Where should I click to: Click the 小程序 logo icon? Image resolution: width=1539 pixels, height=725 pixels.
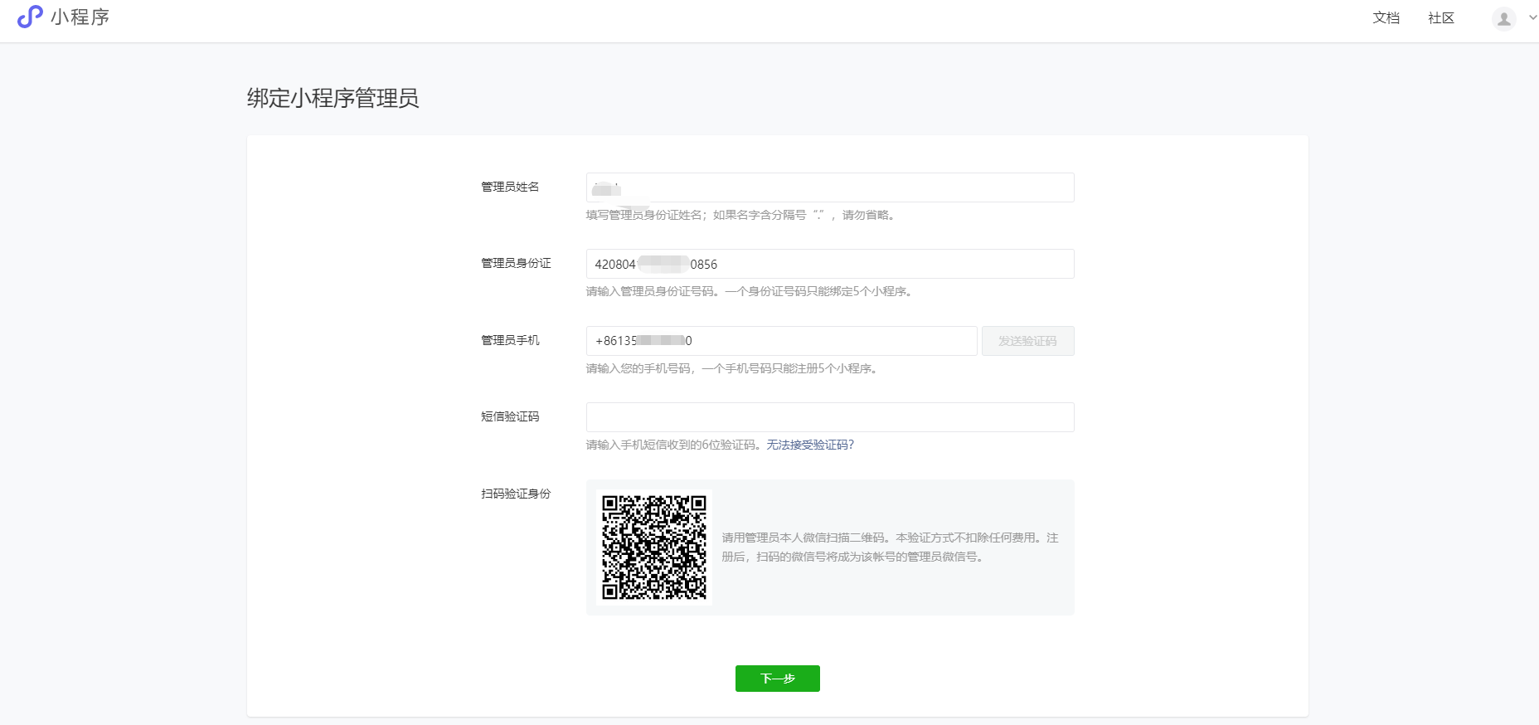coord(30,17)
